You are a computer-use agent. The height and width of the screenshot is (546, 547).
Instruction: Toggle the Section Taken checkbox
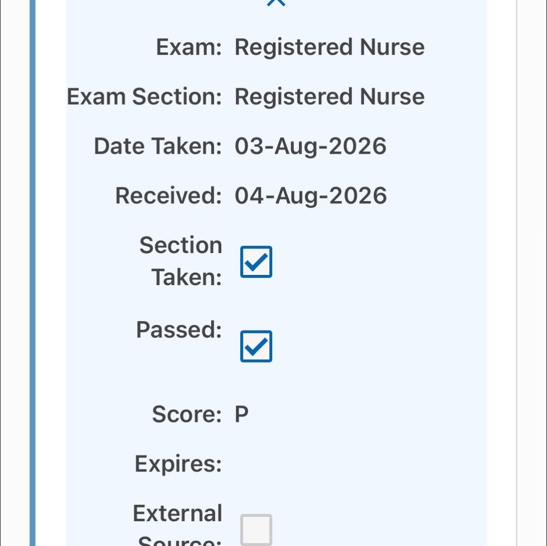click(x=256, y=262)
